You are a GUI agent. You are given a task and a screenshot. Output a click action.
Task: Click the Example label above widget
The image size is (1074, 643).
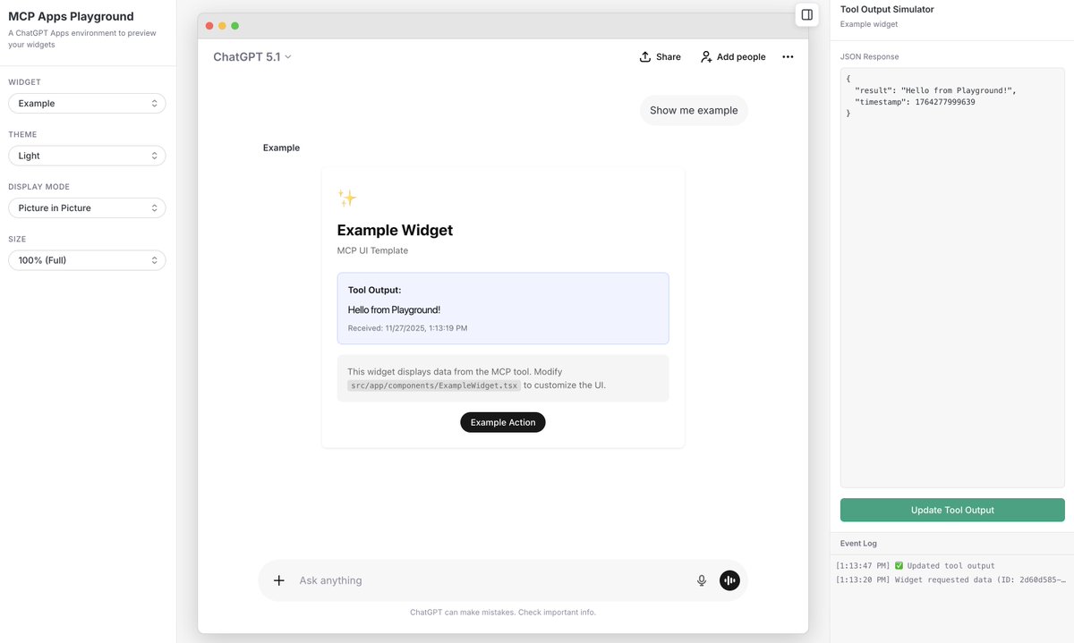pyautogui.click(x=281, y=148)
